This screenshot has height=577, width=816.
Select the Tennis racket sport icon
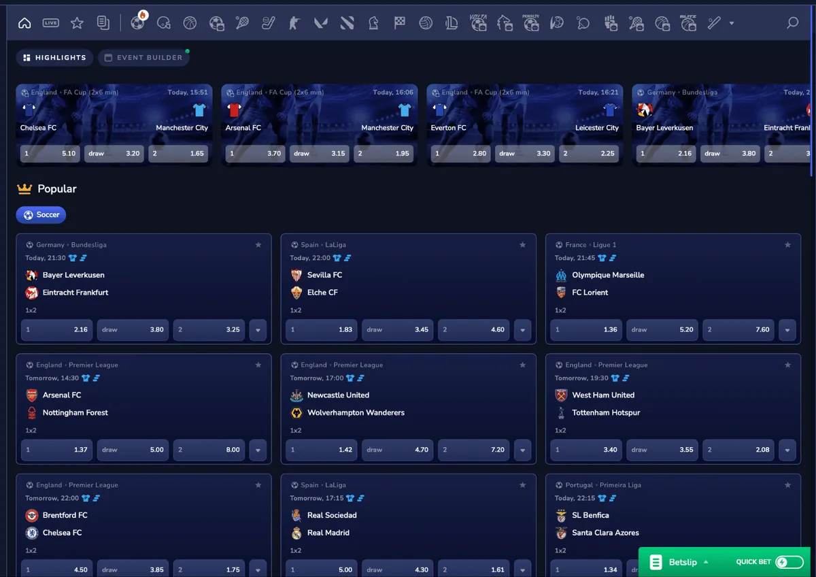(243, 23)
